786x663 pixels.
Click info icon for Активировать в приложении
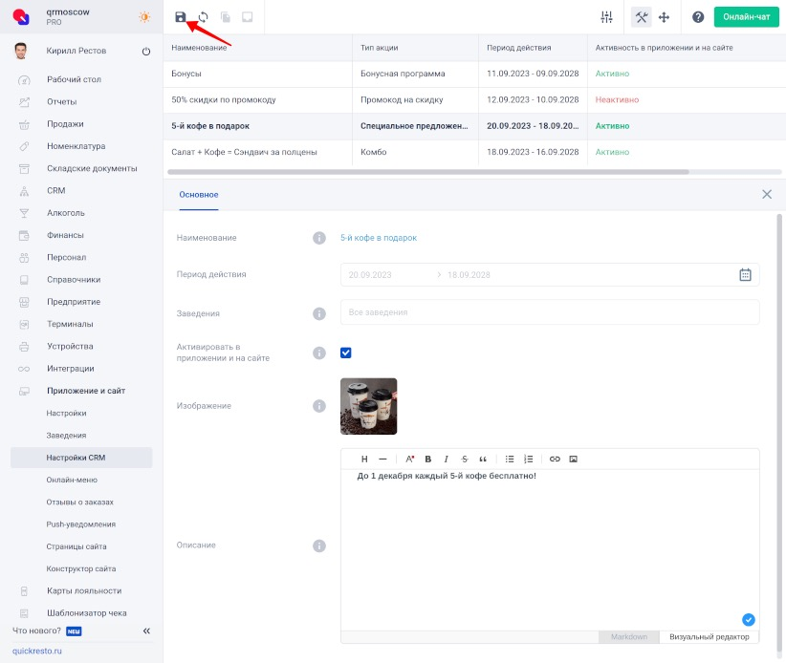319,353
